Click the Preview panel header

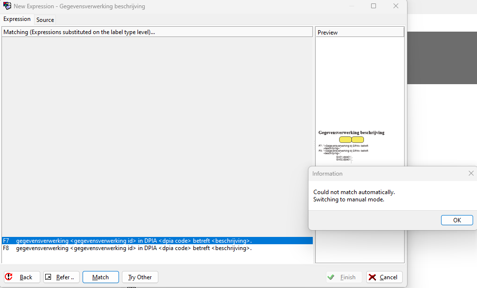coord(359,32)
